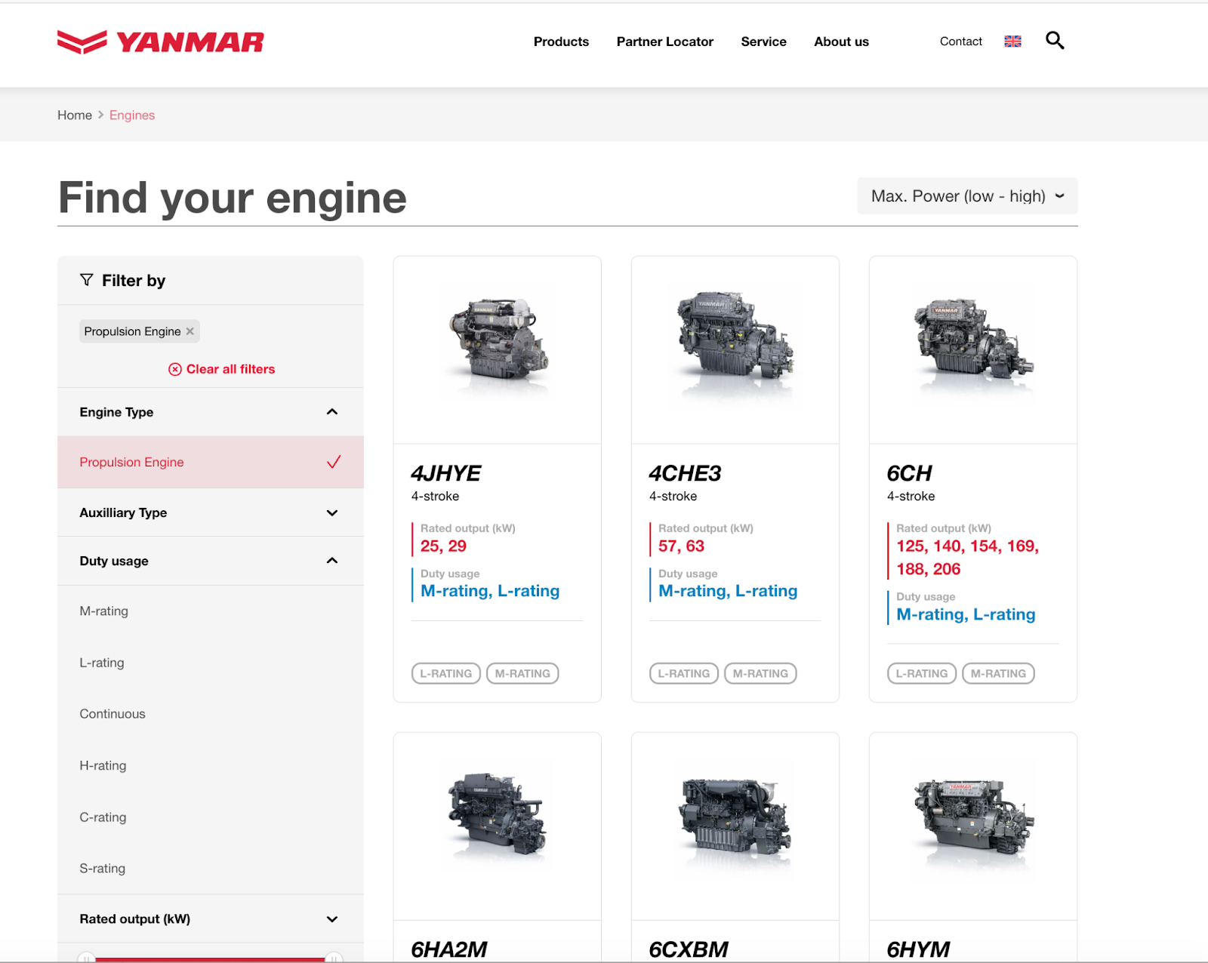
Task: Remove the Propulsion Engine filter chip X
Action: [x=190, y=331]
